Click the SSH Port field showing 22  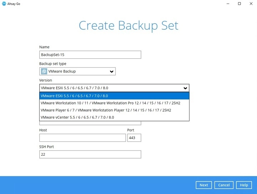90,154
